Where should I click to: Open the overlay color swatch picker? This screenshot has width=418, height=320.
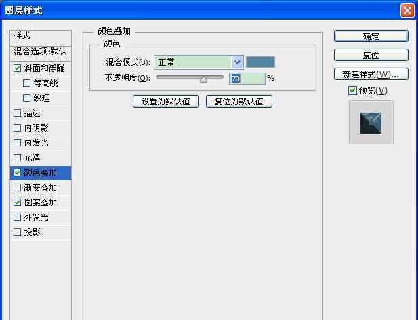point(260,62)
